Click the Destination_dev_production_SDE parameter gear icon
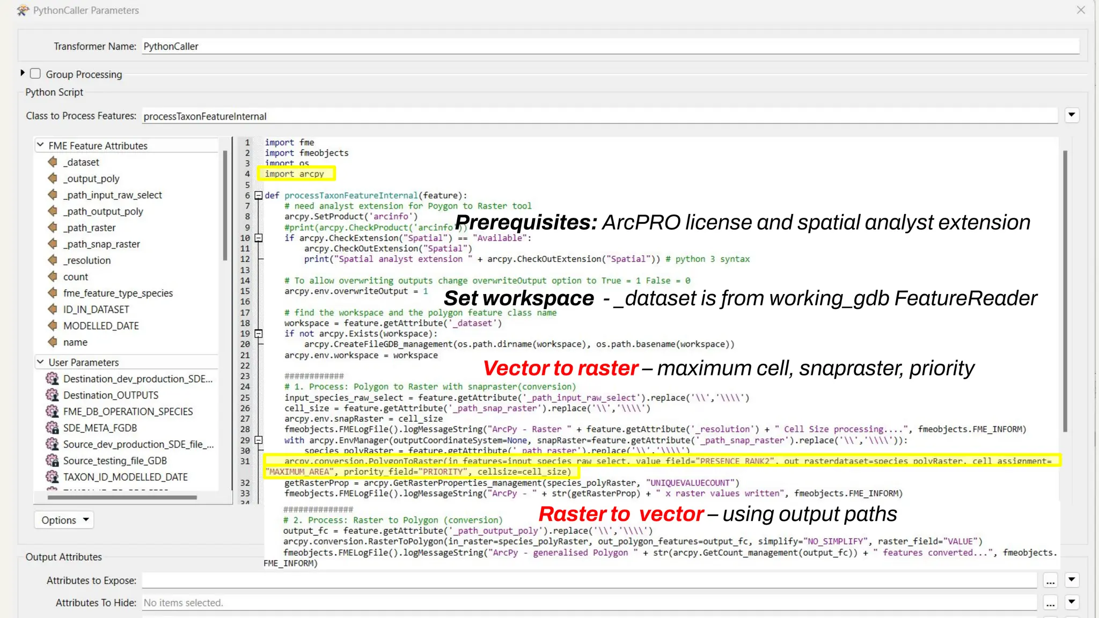Image resolution: width=1099 pixels, height=618 pixels. pyautogui.click(x=53, y=378)
